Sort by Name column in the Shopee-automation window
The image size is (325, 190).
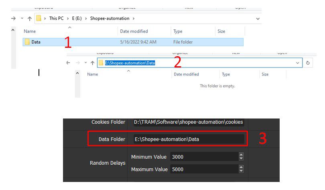(x=30, y=31)
